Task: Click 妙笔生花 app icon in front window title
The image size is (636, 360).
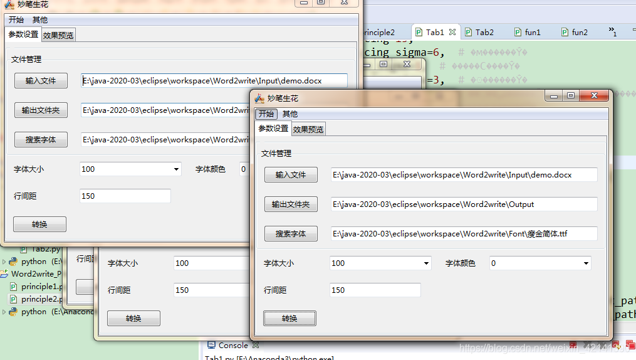Action: [x=259, y=98]
